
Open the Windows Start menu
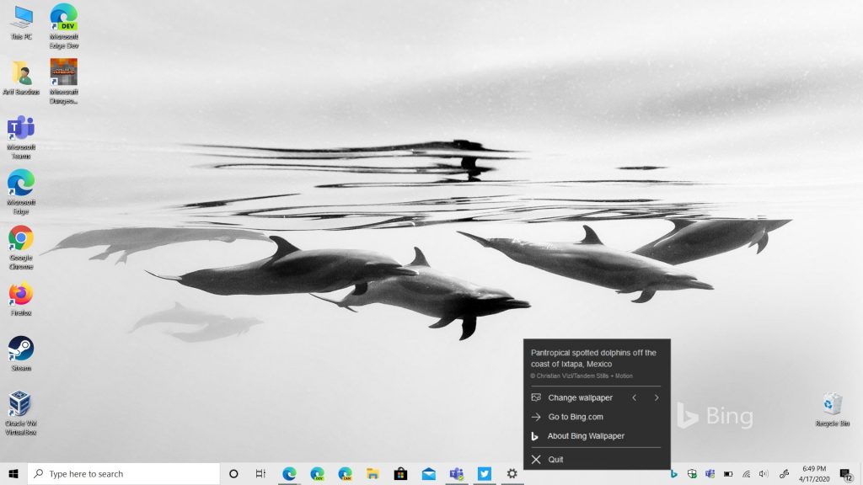13,474
